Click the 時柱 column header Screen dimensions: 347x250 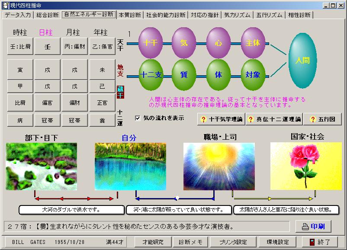click(20, 32)
